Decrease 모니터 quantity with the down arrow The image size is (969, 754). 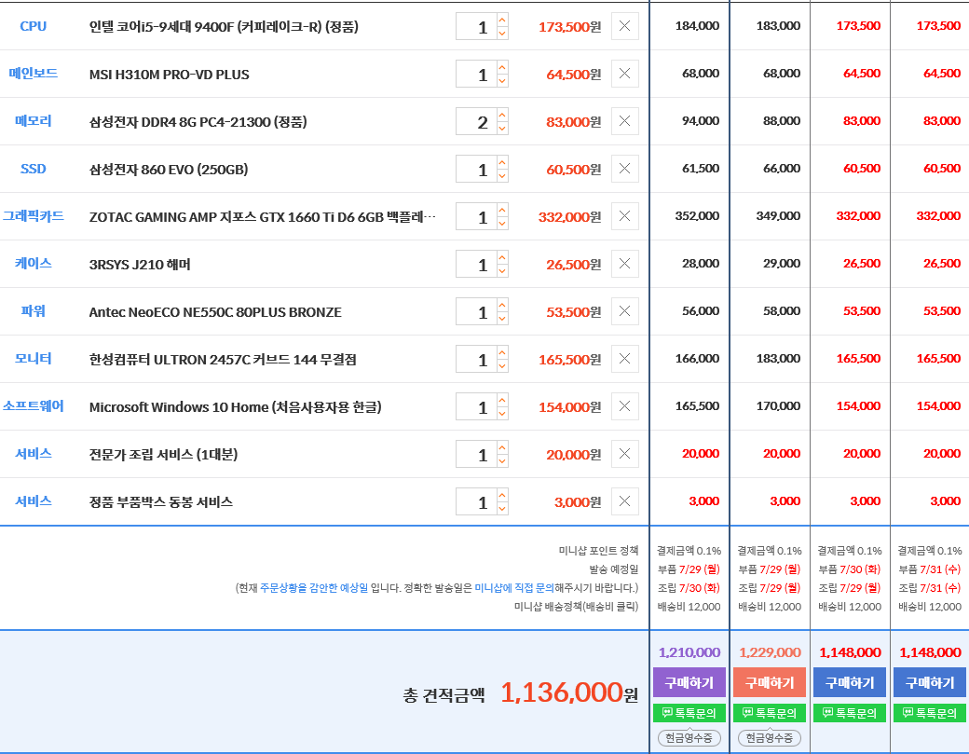(502, 366)
